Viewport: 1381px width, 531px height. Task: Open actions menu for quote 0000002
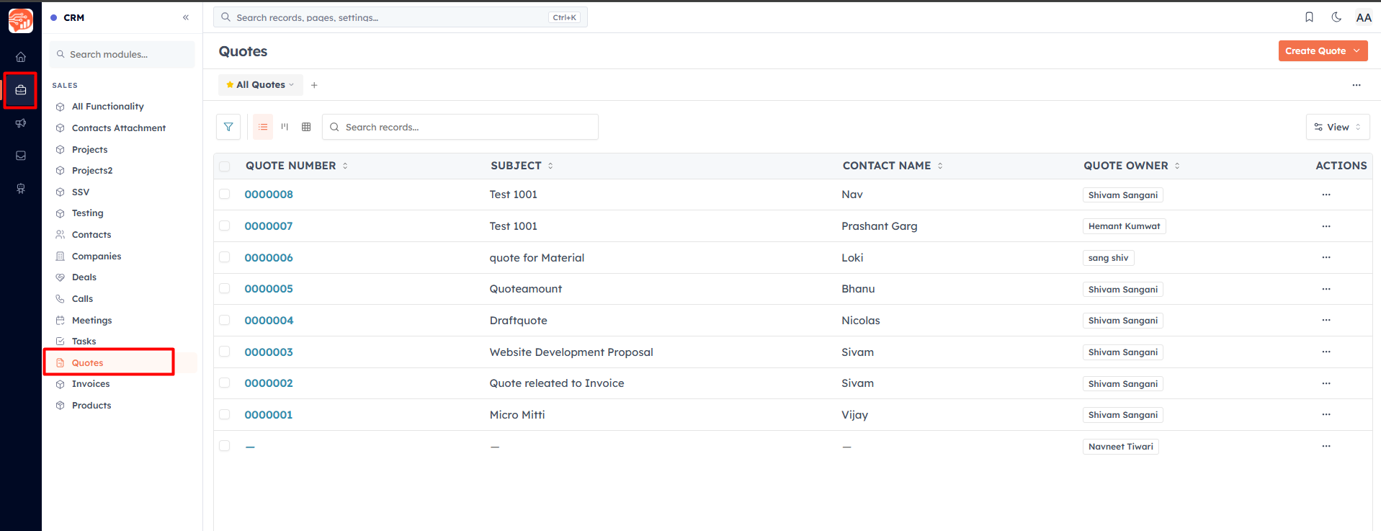coord(1326,383)
